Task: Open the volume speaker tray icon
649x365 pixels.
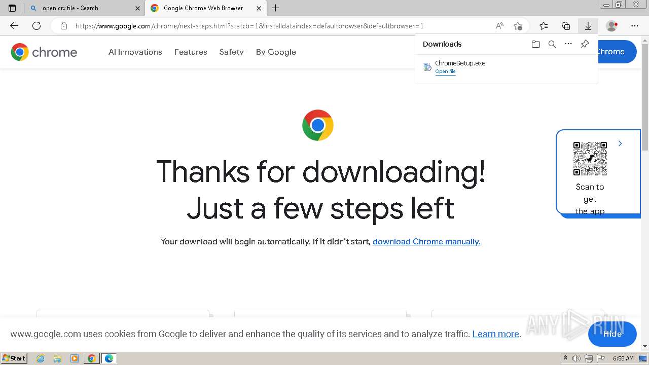Action: point(576,358)
